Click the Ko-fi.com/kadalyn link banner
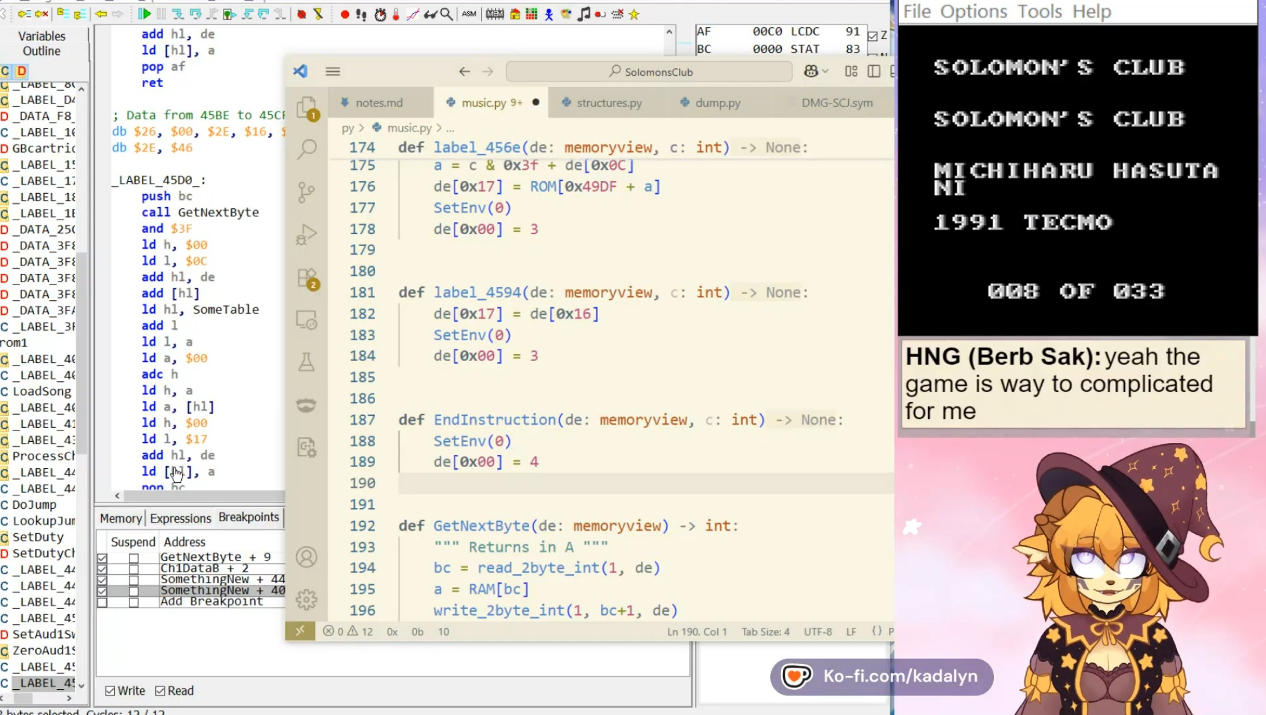 click(881, 677)
